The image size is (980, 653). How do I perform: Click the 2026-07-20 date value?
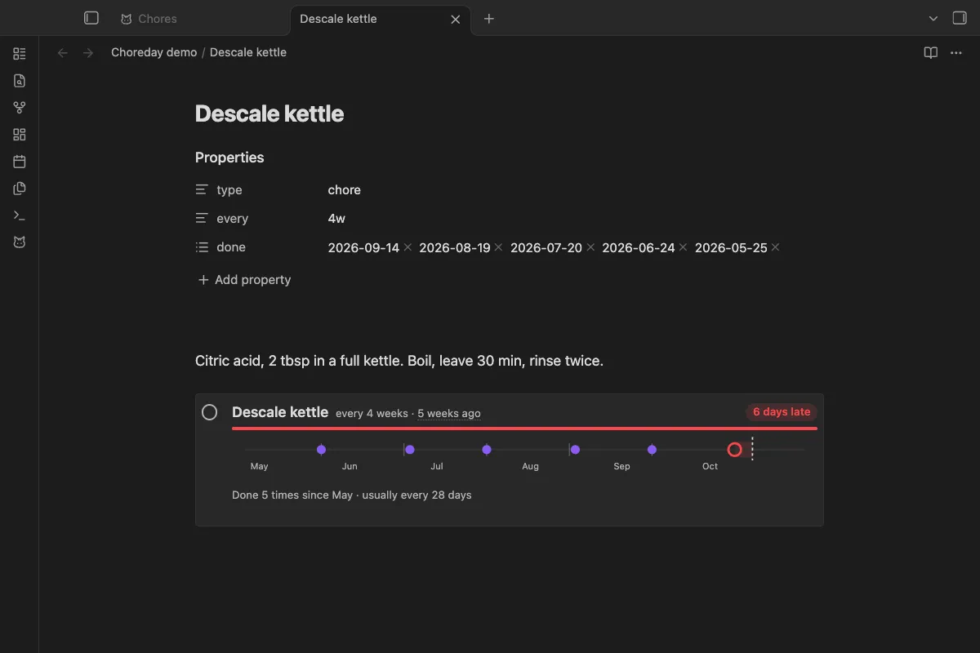(x=546, y=247)
